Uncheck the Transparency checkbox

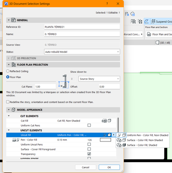(x=89, y=154)
